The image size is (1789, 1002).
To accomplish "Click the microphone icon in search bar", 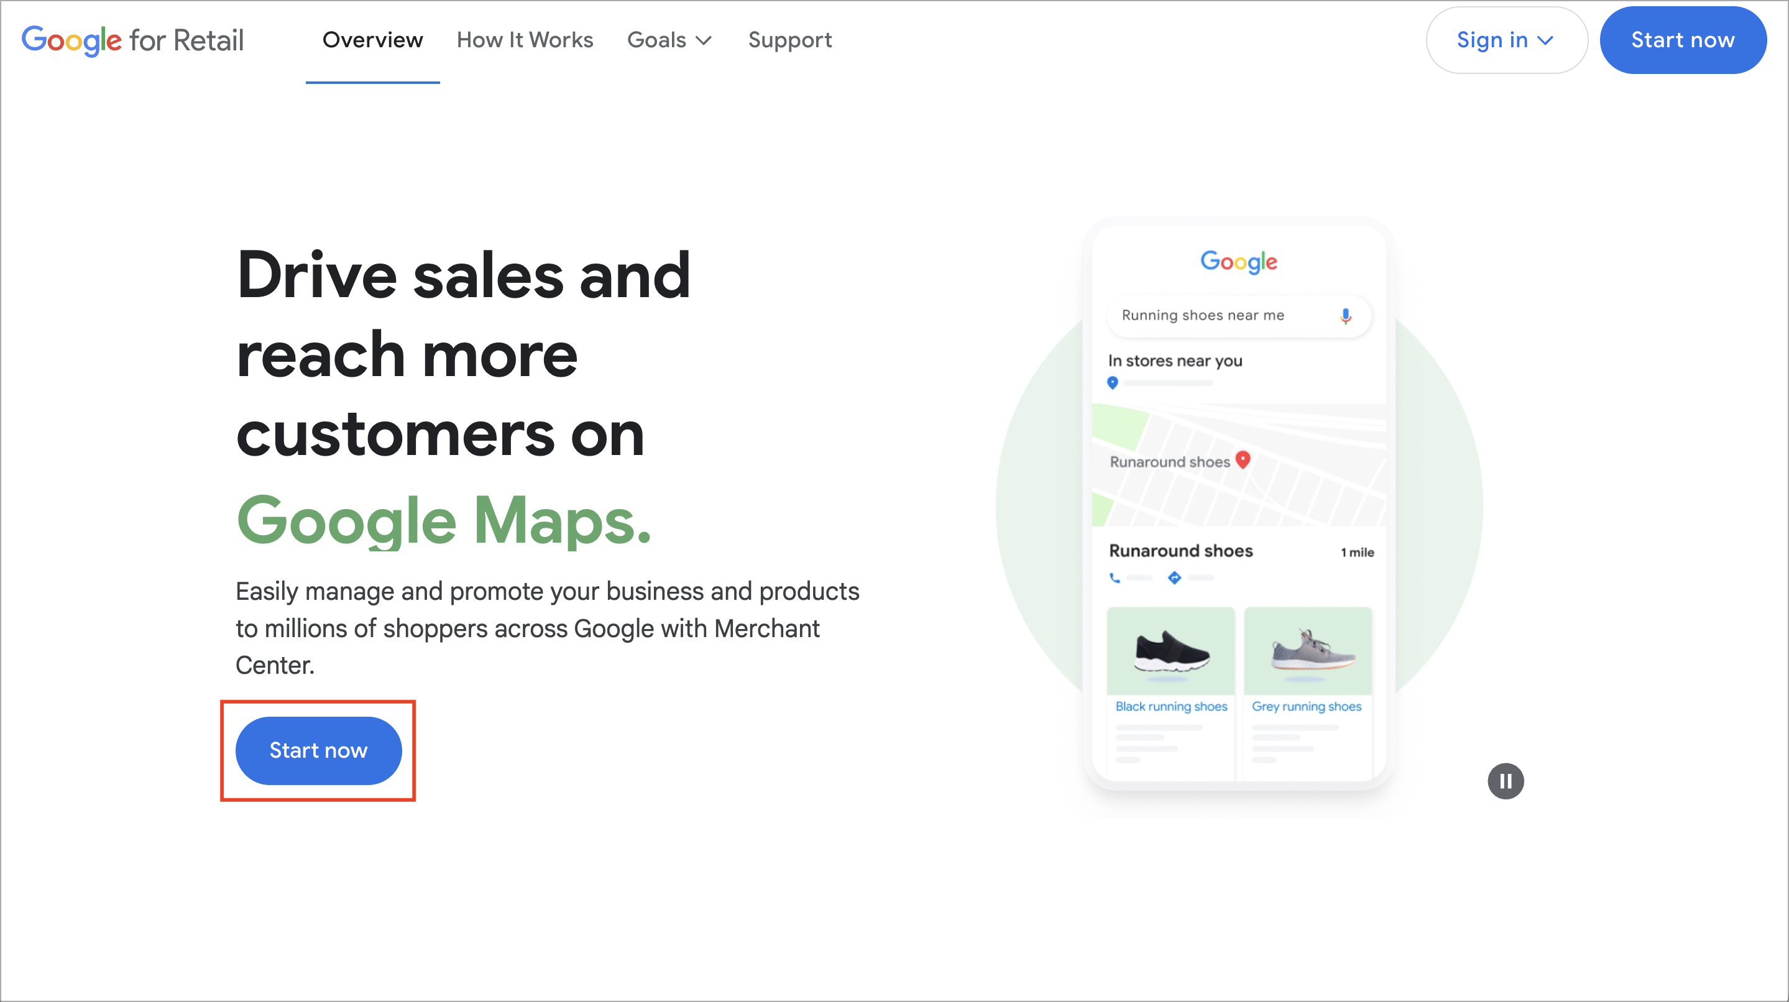I will [1345, 316].
